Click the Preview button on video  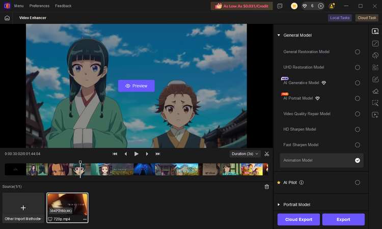pyautogui.click(x=136, y=86)
